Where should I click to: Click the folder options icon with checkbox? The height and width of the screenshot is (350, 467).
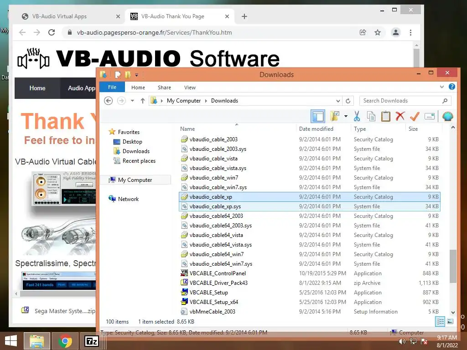pyautogui.click(x=335, y=116)
